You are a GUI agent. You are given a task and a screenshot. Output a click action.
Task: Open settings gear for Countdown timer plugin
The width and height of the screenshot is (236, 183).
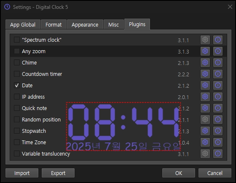[205, 74]
